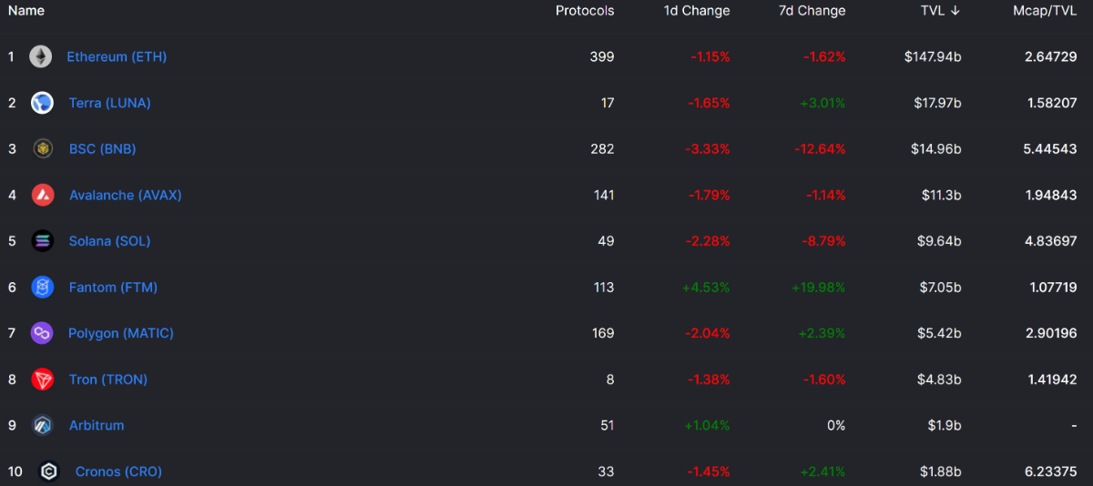This screenshot has width=1093, height=486.
Task: Click the Ethereum logo icon
Action: pyautogui.click(x=40, y=57)
